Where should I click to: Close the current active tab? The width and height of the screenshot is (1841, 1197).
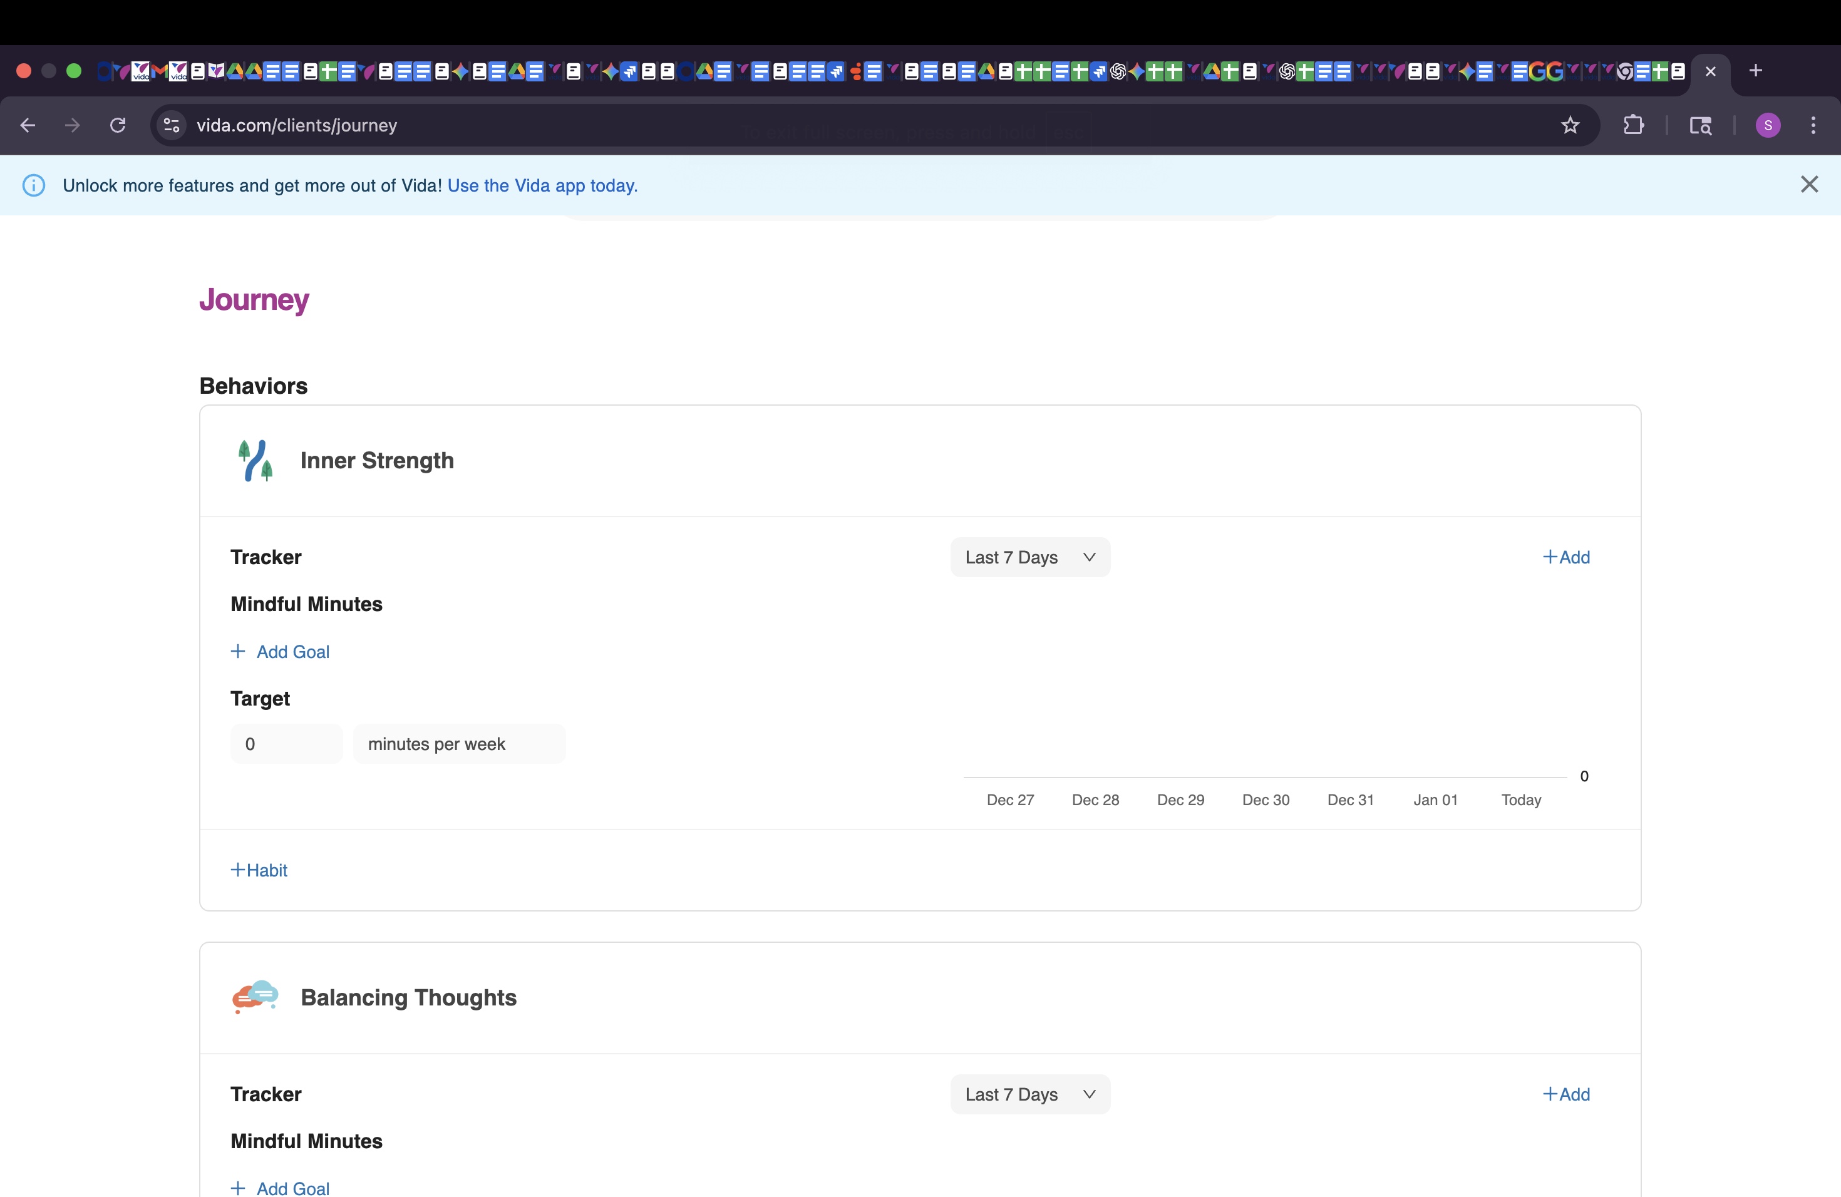(x=1710, y=72)
